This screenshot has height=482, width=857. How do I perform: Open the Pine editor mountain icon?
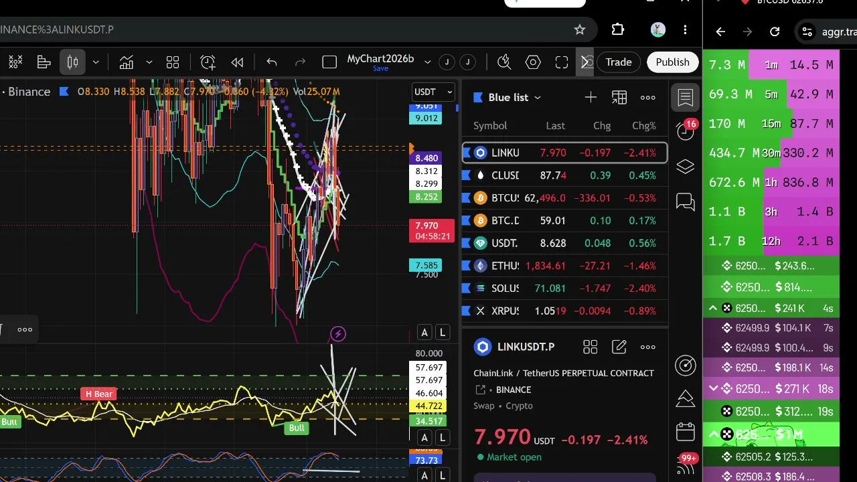click(686, 399)
